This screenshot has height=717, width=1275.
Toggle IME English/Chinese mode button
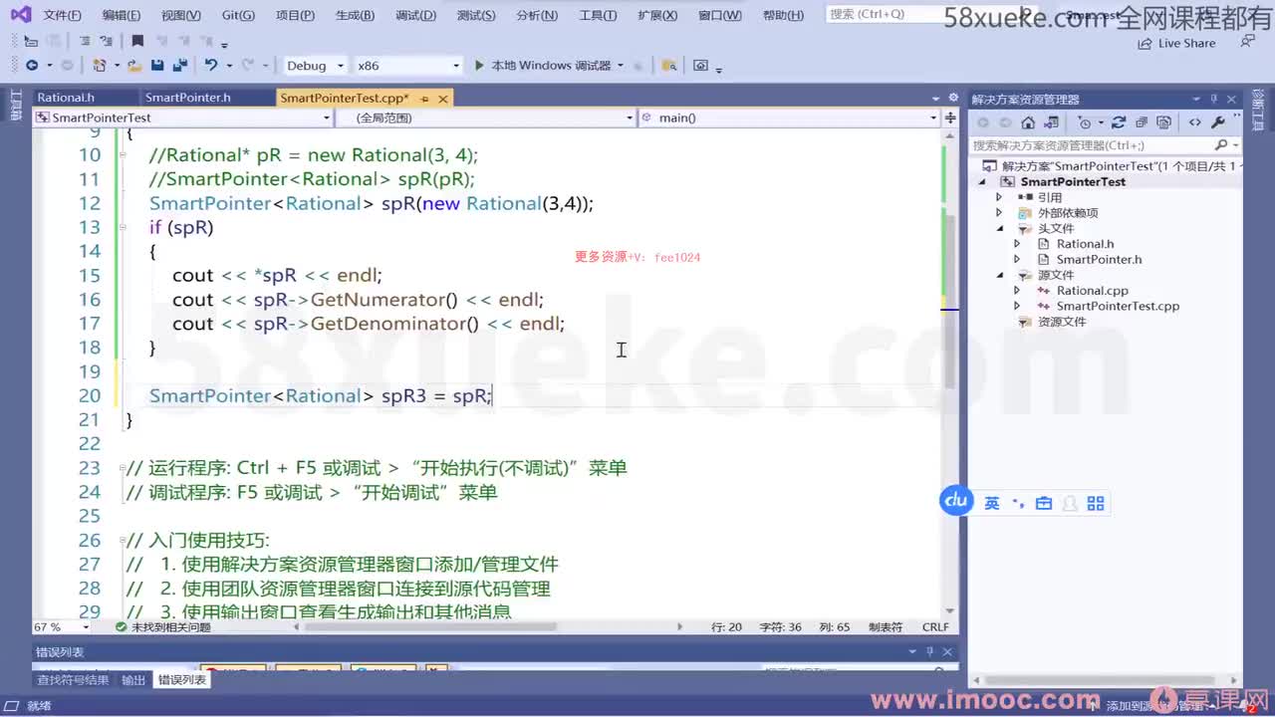[x=992, y=503]
